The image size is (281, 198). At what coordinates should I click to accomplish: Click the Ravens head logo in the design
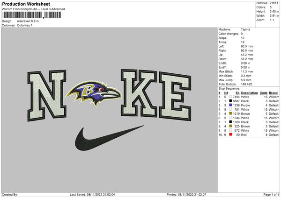point(93,93)
